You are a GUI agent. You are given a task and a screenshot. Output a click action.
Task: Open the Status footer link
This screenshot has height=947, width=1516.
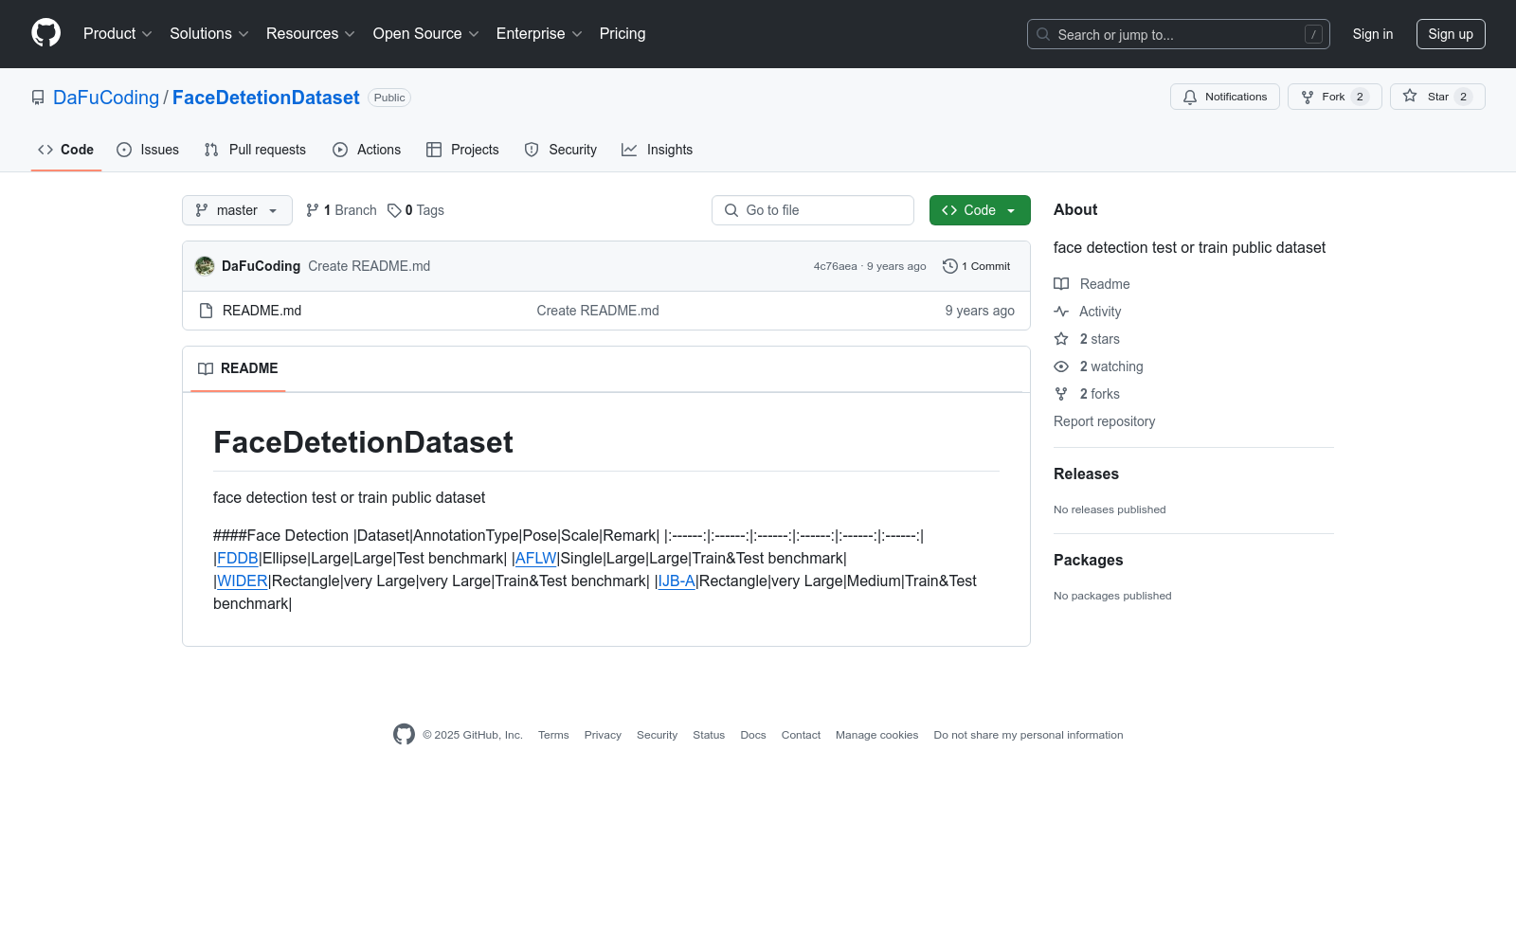tap(709, 735)
